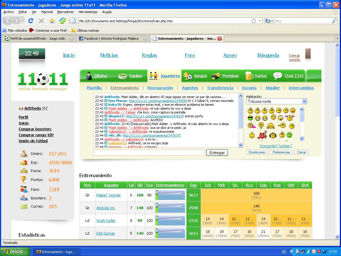Click the Firefox home icon

point(52,21)
